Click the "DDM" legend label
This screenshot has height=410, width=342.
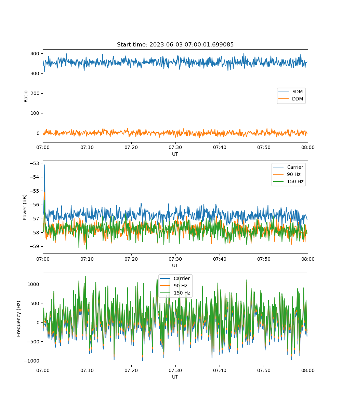pos(298,99)
